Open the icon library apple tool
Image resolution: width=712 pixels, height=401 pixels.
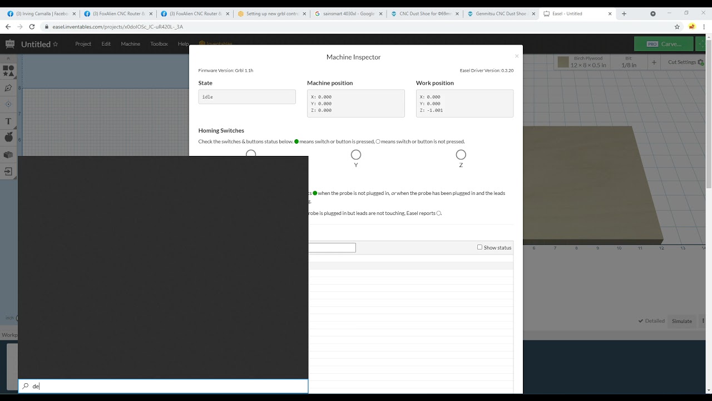tap(8, 137)
